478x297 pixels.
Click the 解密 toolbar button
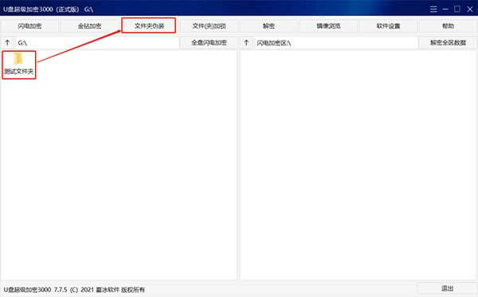[x=268, y=26]
